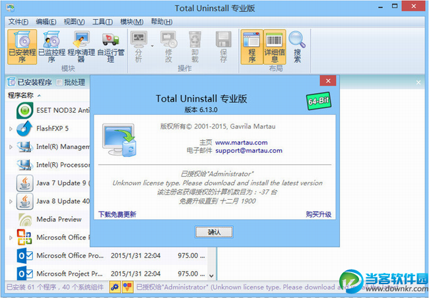This screenshot has height=298, width=429.
Task: Open the 编辑(E) menu
Action: click(x=46, y=22)
